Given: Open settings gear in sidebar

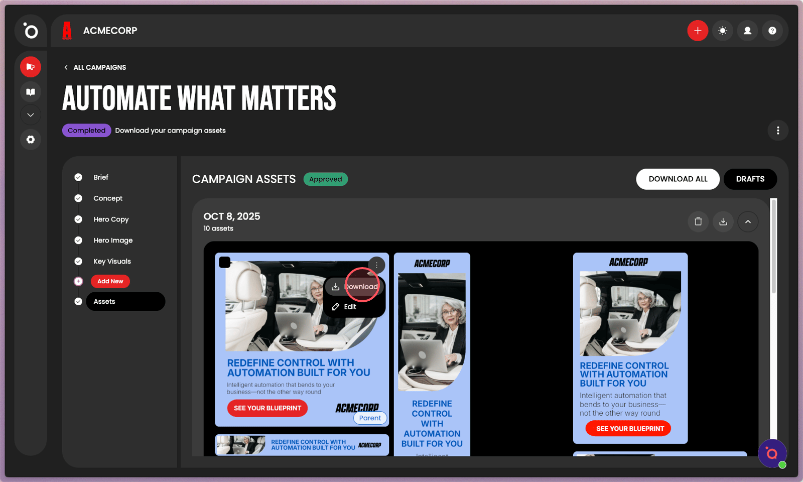Looking at the screenshot, I should tap(31, 140).
